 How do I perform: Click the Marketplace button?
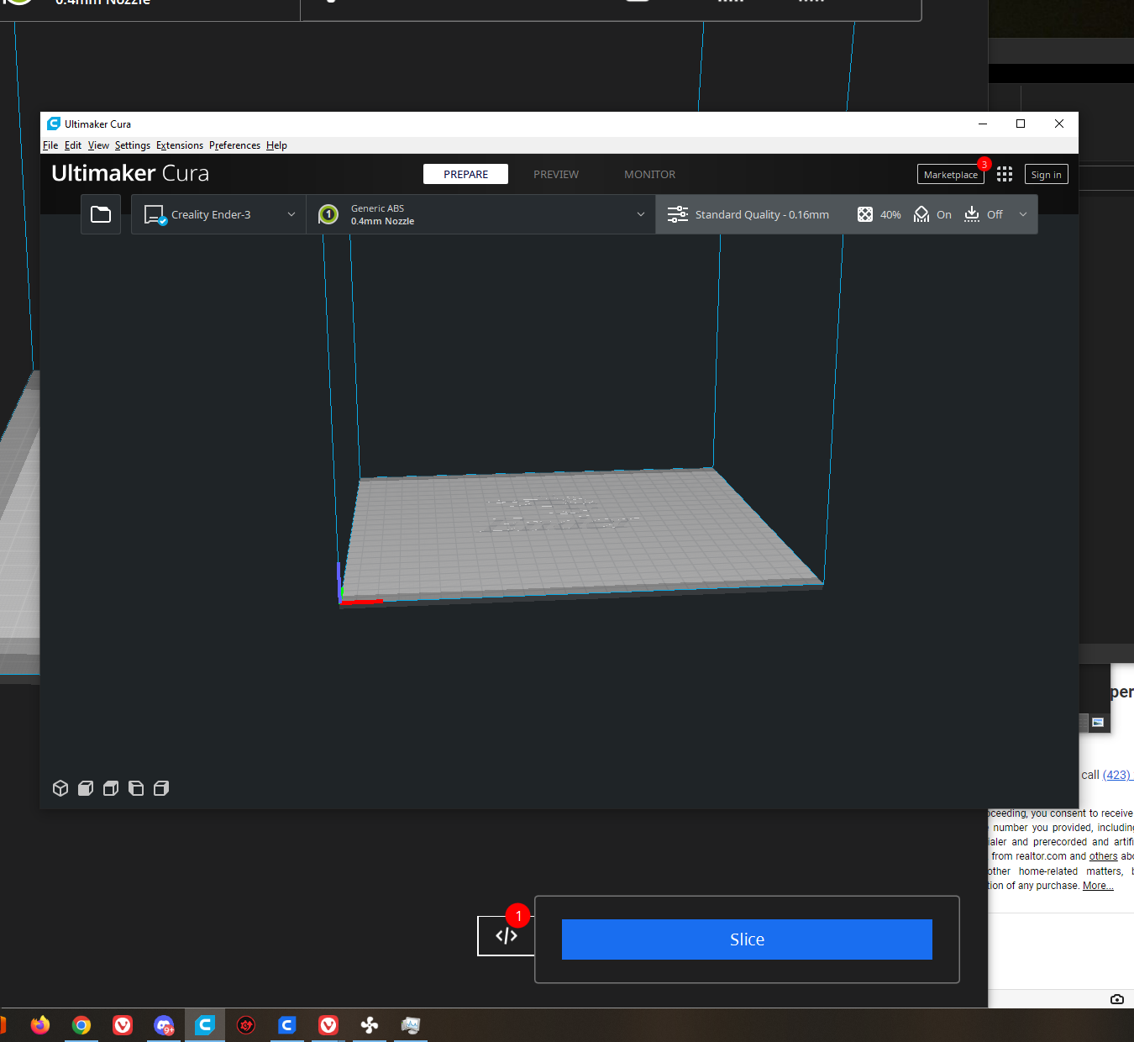click(951, 174)
